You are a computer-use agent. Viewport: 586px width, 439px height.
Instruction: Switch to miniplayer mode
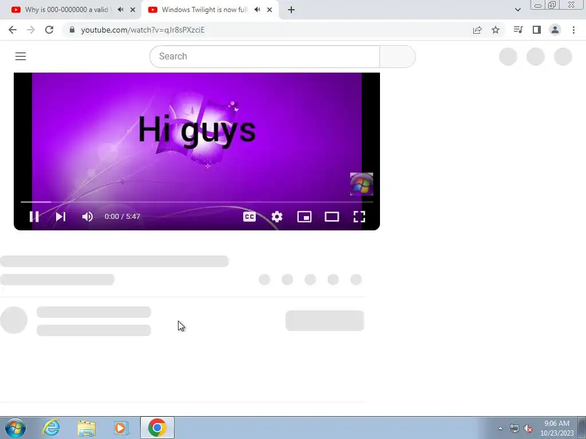(304, 217)
